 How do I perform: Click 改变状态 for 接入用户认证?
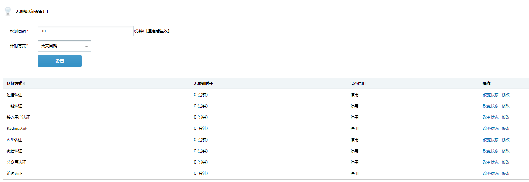point(491,117)
